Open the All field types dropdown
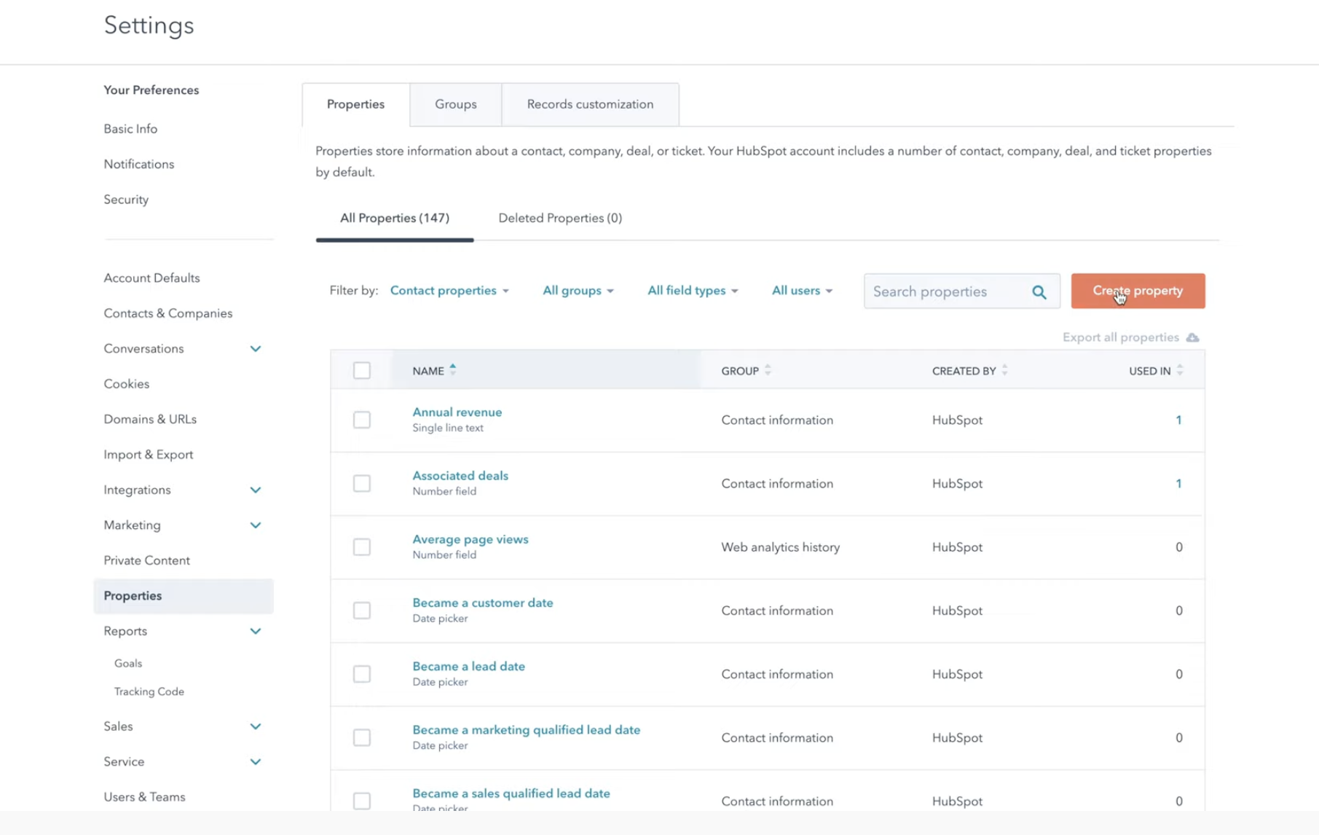This screenshot has height=835, width=1319. tap(692, 291)
